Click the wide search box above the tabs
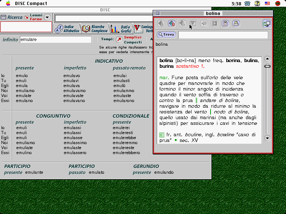This screenshot has height=214, width=286. click(x=104, y=19)
